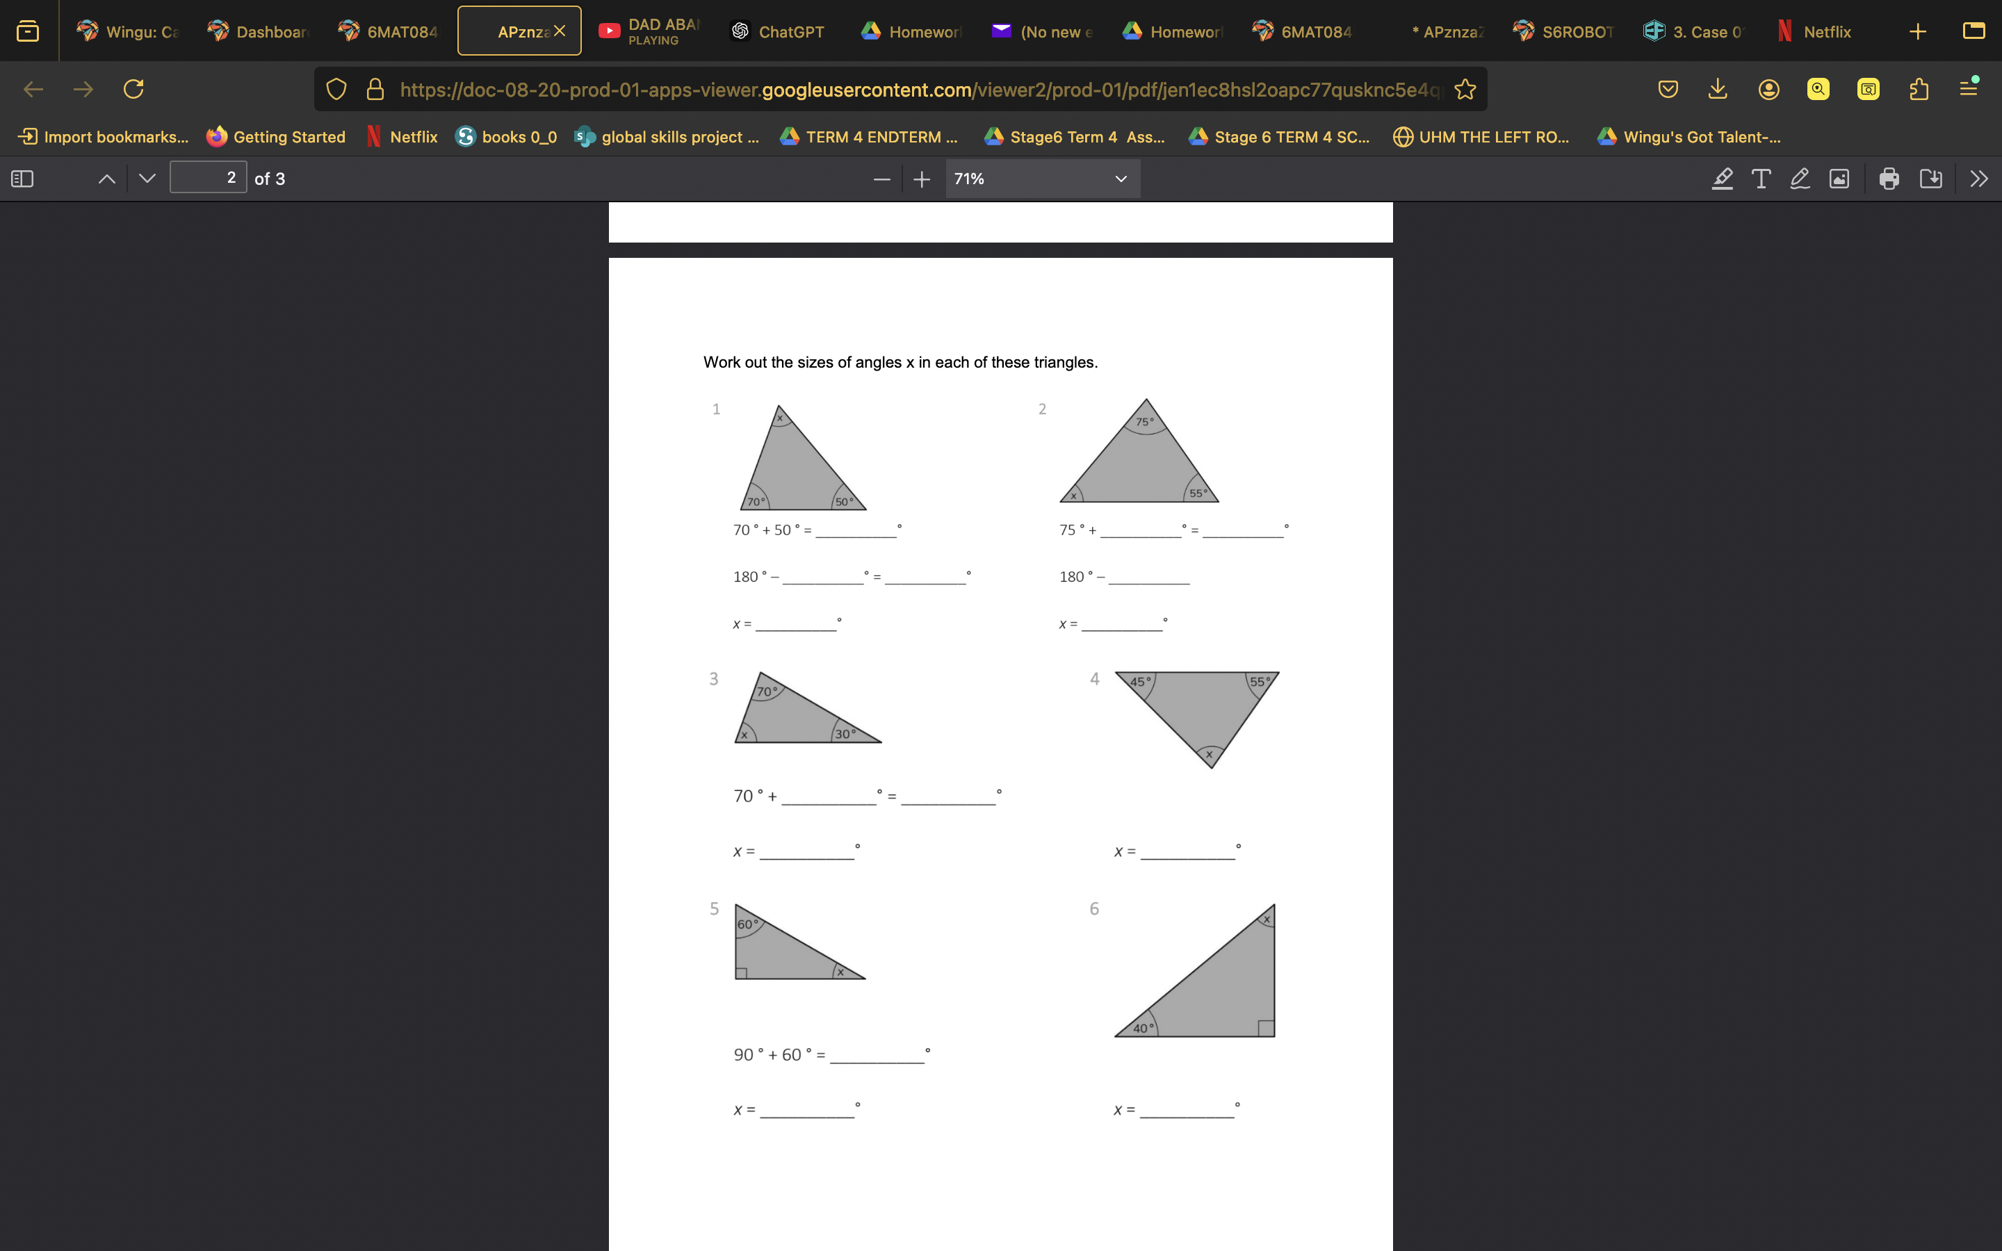Go back to previous page
2002x1251 pixels.
coord(33,90)
